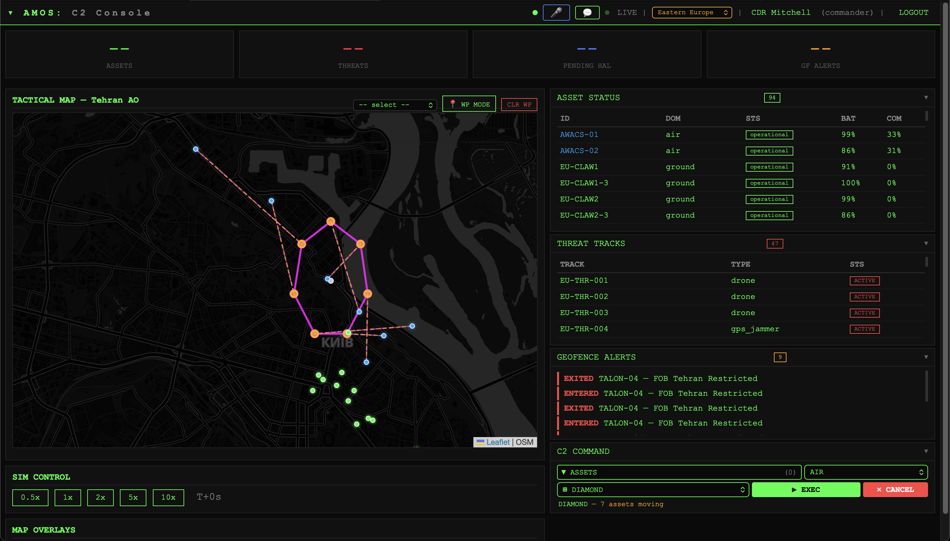Click the asset count badge 94

tap(772, 98)
